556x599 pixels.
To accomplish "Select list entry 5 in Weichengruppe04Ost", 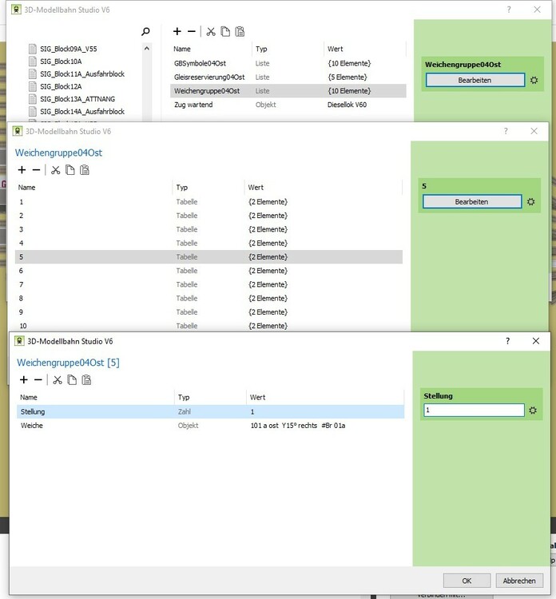I will tap(208, 256).
